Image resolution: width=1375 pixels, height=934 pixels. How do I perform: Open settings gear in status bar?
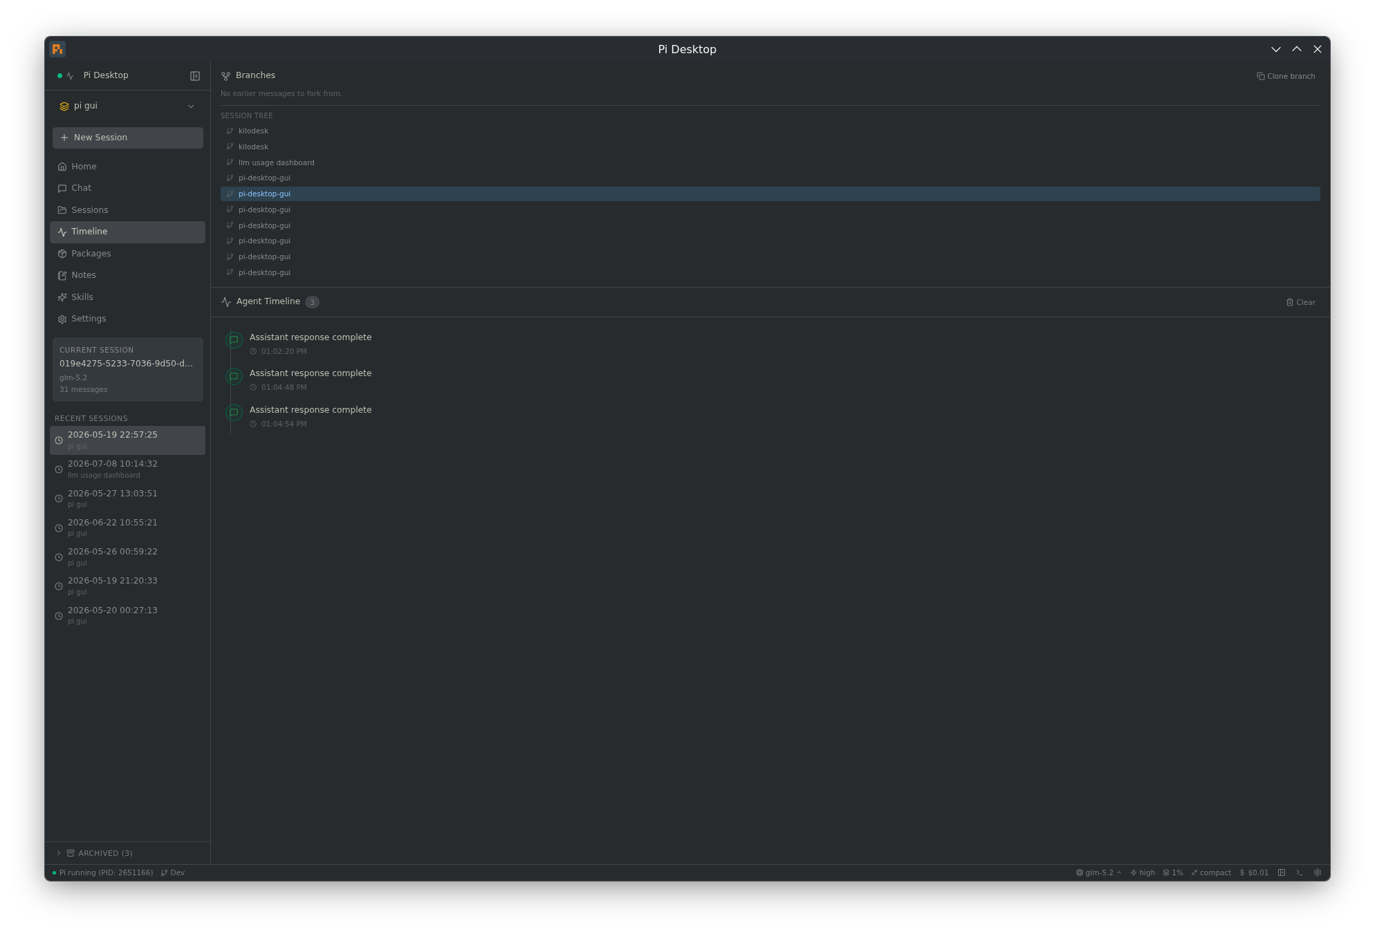(x=1318, y=872)
